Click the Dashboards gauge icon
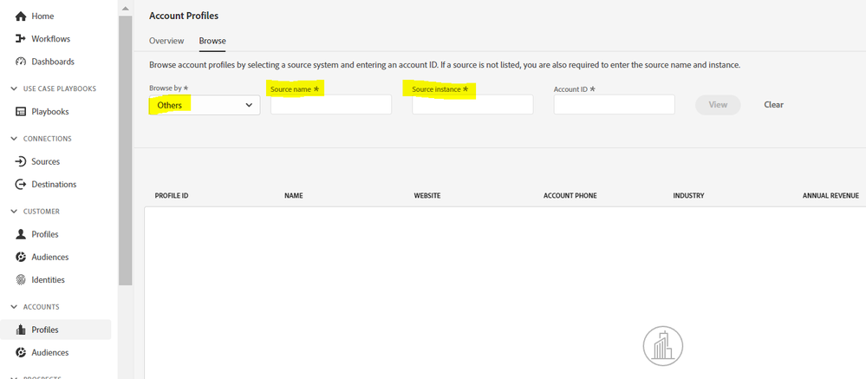Image resolution: width=866 pixels, height=379 pixels. [21, 62]
